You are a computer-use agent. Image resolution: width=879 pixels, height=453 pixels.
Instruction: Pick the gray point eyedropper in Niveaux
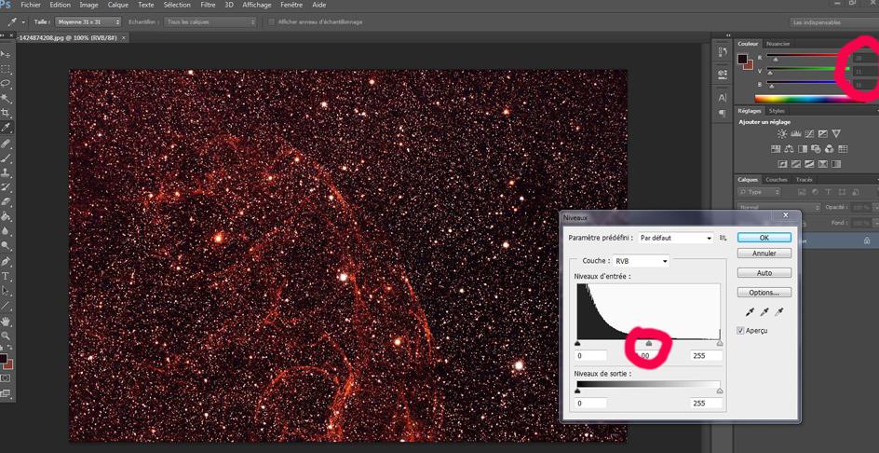[x=764, y=312]
